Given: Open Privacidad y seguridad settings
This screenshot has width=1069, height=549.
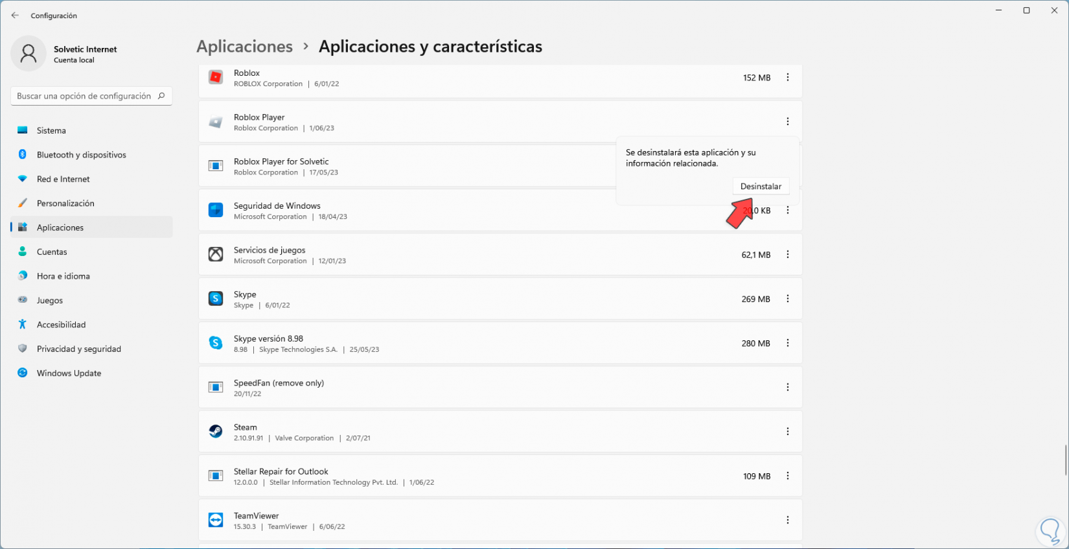Looking at the screenshot, I should [78, 349].
